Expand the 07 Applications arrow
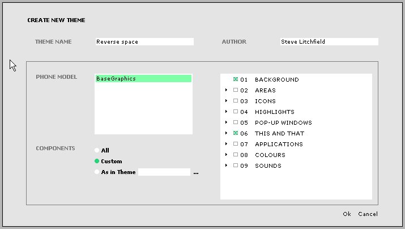 click(x=226, y=144)
